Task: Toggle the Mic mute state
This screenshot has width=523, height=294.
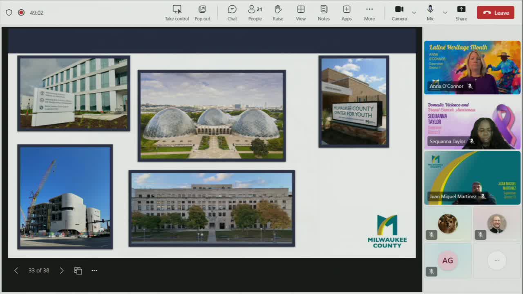Action: [x=430, y=13]
